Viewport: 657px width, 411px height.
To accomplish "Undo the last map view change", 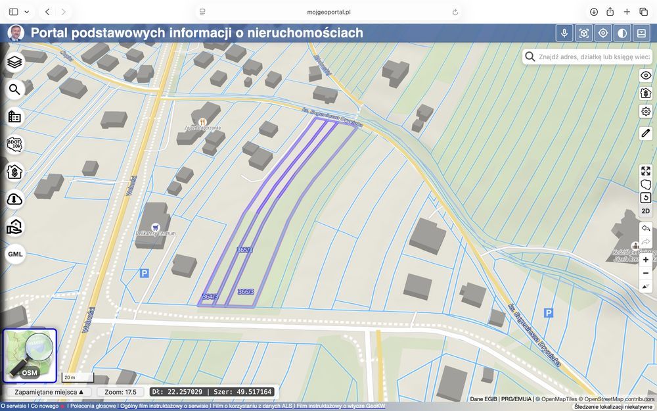I will pos(646,228).
